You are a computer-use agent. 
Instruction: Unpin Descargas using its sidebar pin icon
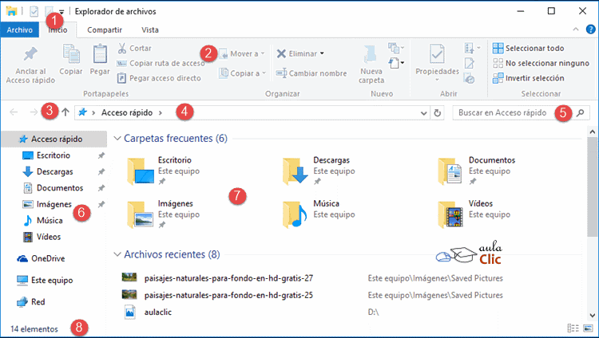point(101,171)
